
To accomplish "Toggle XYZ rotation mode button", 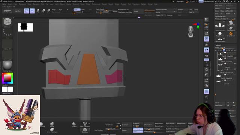I will pos(206,60).
